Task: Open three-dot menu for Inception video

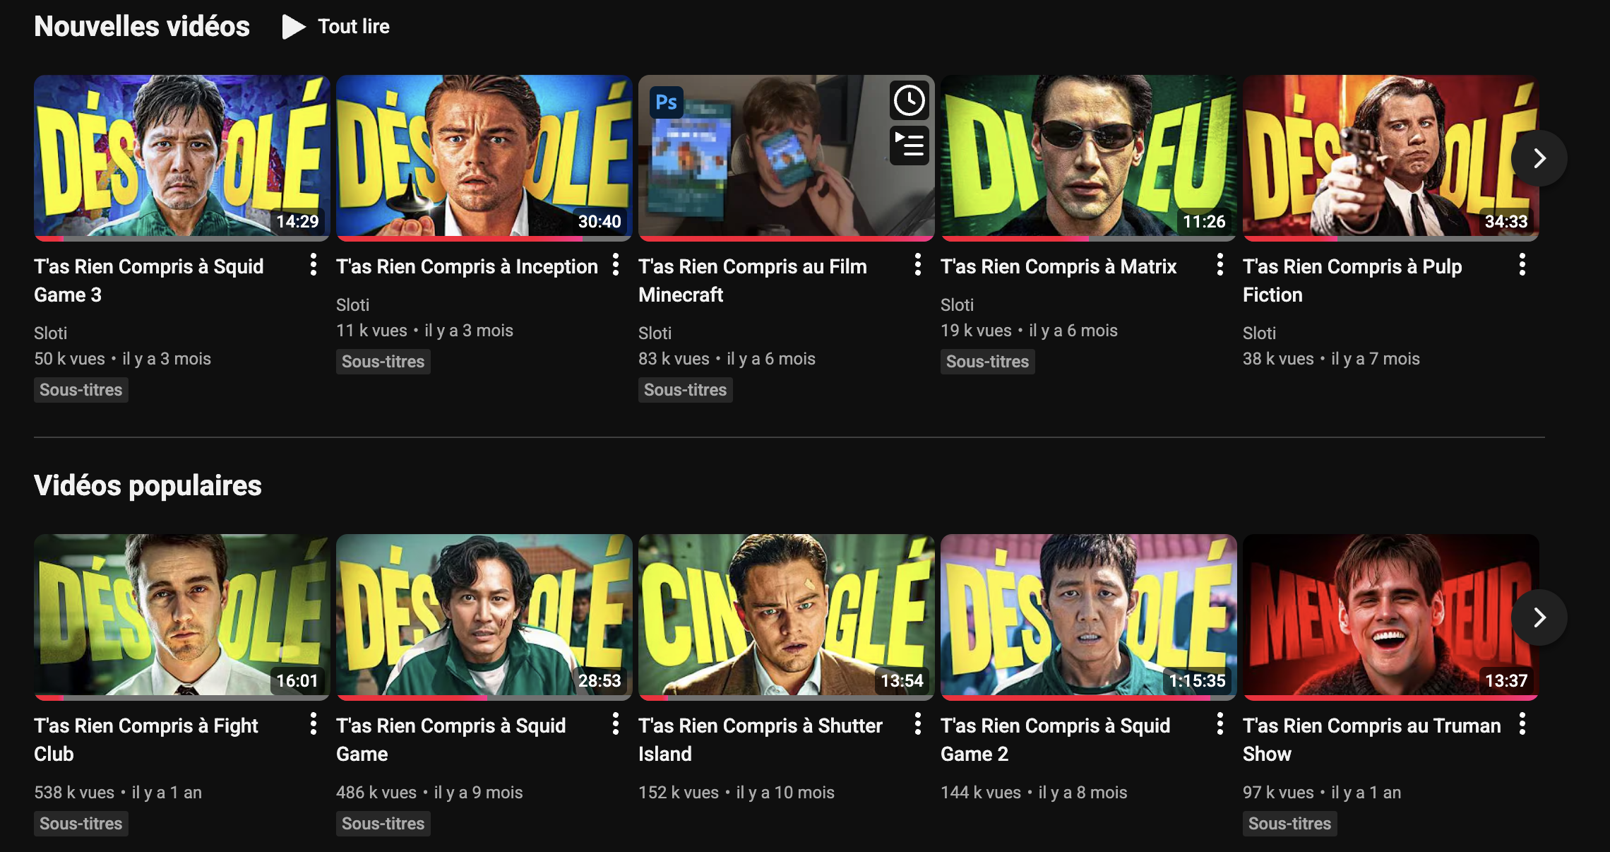Action: click(616, 265)
